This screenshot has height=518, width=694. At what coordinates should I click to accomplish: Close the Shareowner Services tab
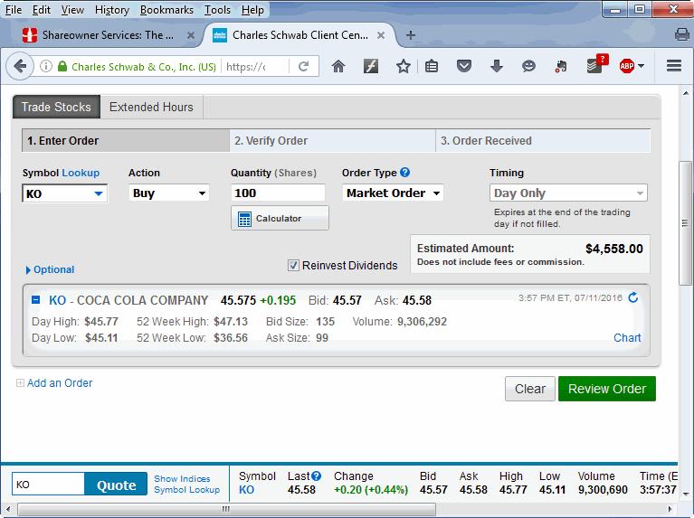click(190, 35)
